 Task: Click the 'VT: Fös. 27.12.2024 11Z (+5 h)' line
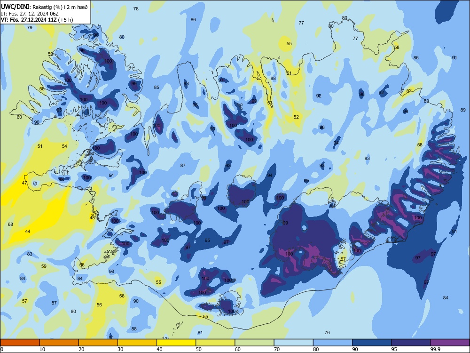37,20
